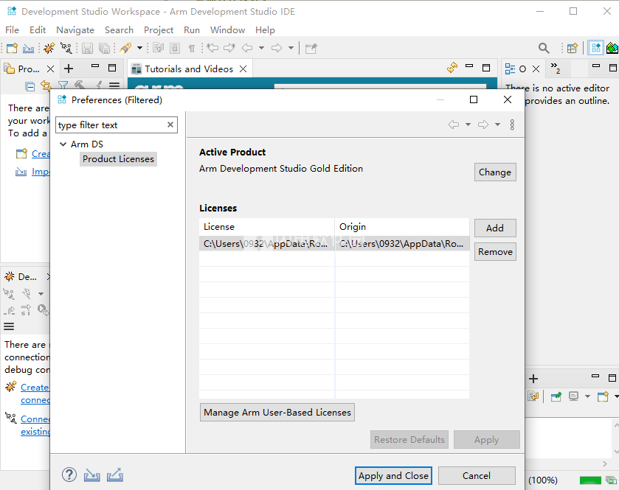Open Project Explorer view menu hamburger icon

coord(114,85)
